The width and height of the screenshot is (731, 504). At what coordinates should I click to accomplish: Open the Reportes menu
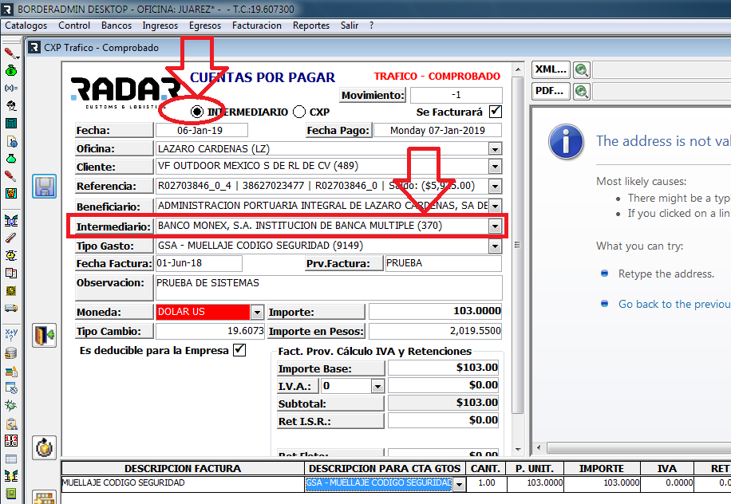[311, 26]
